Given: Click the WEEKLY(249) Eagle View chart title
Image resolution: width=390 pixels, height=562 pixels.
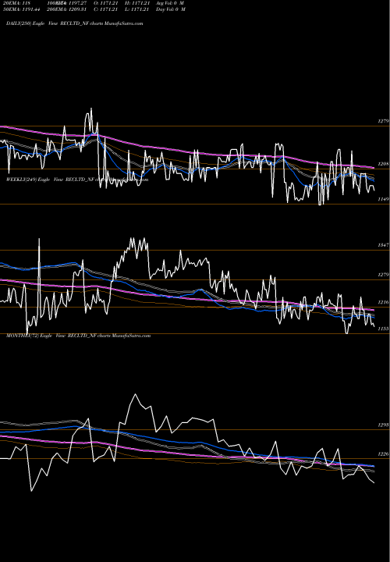Looking at the screenshot, I should pos(77,180).
